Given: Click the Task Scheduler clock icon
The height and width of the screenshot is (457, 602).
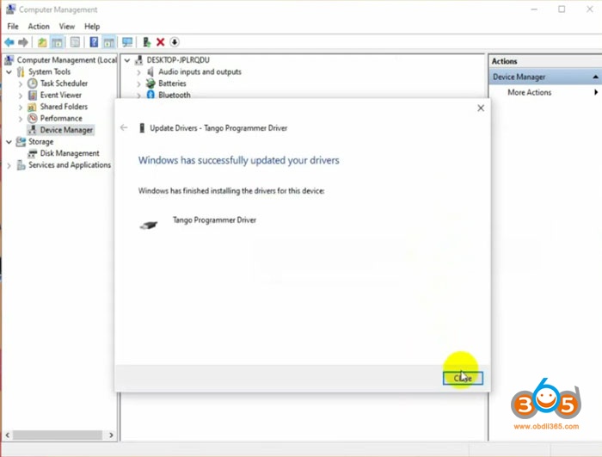Looking at the screenshot, I should (33, 83).
